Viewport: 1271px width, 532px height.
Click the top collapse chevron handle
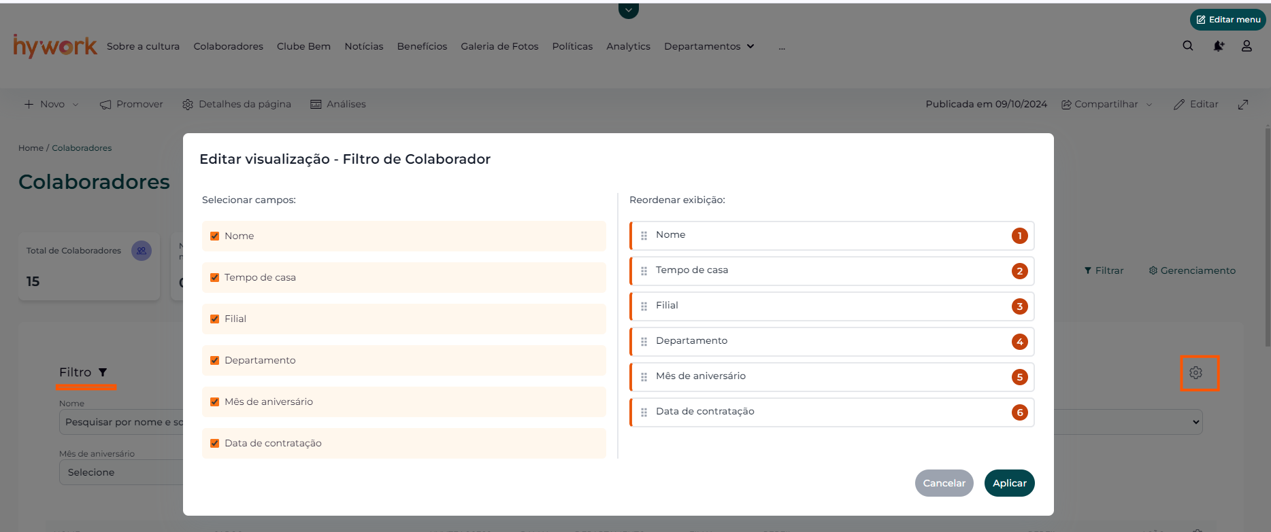coord(628,11)
